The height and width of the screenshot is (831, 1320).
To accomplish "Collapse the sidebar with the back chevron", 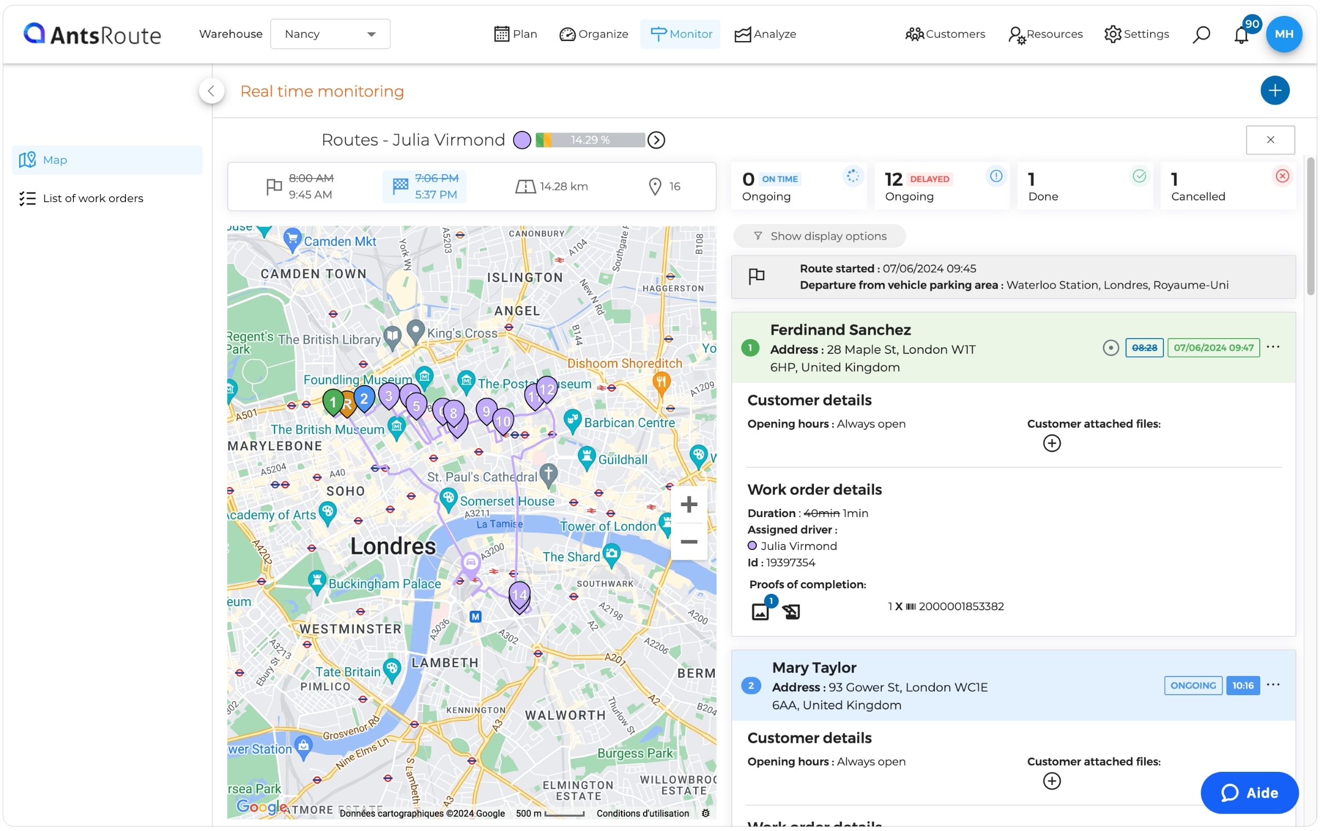I will coord(211,91).
